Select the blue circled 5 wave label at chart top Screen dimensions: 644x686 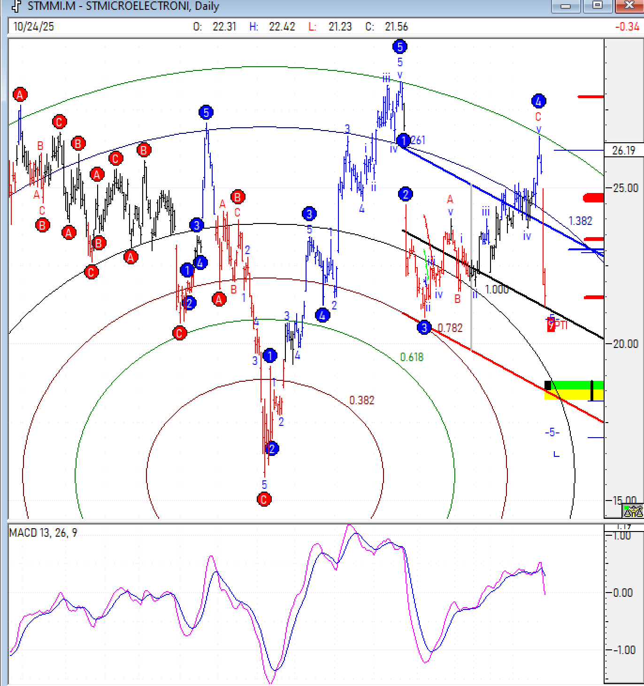tap(399, 46)
